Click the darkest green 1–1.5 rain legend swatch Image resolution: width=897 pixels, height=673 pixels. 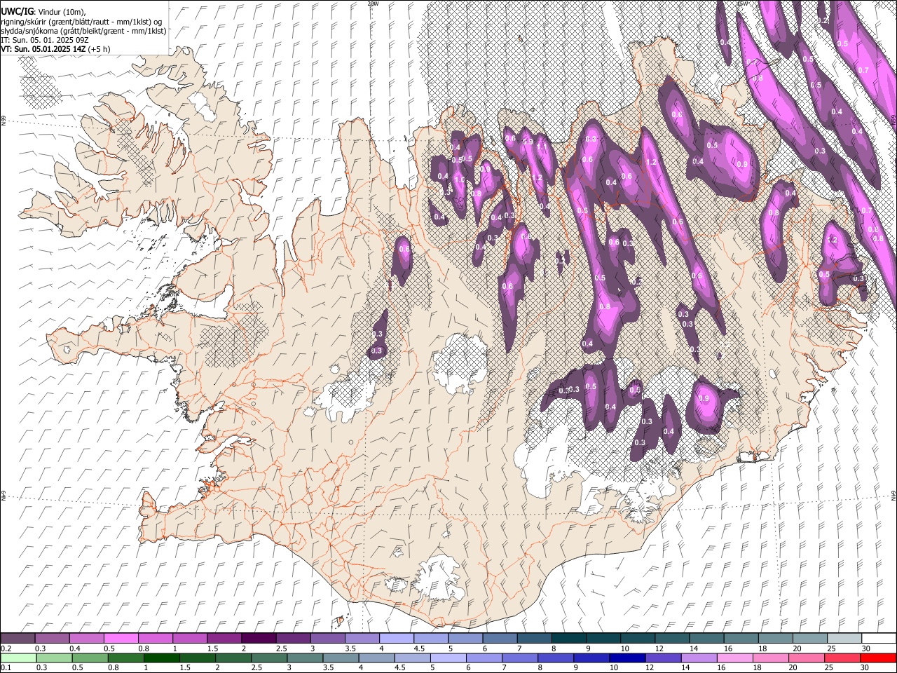pos(162,658)
